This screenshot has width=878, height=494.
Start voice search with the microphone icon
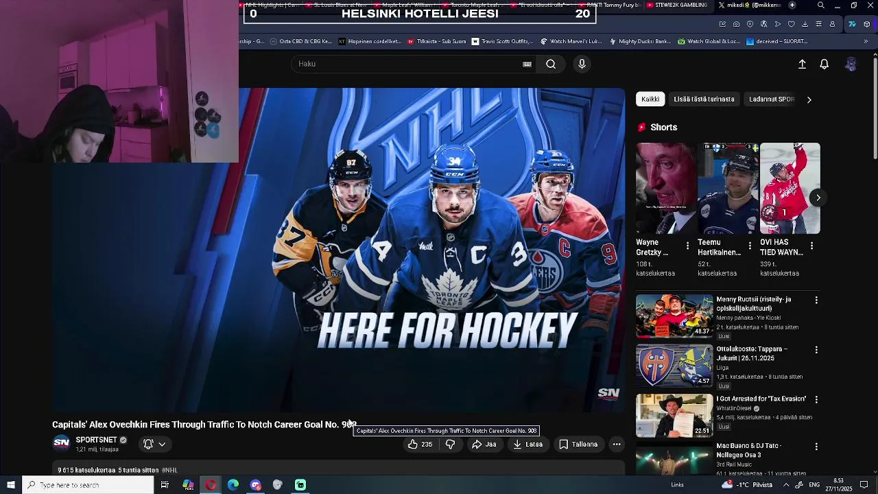(x=582, y=64)
